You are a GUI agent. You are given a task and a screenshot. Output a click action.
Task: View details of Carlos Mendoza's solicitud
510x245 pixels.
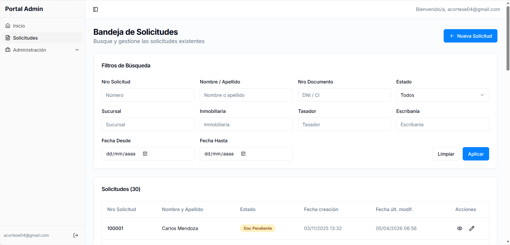[x=460, y=228]
